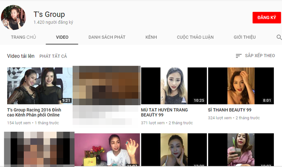Click the Video tải lên heading
This screenshot has height=167, width=282.
click(x=21, y=56)
